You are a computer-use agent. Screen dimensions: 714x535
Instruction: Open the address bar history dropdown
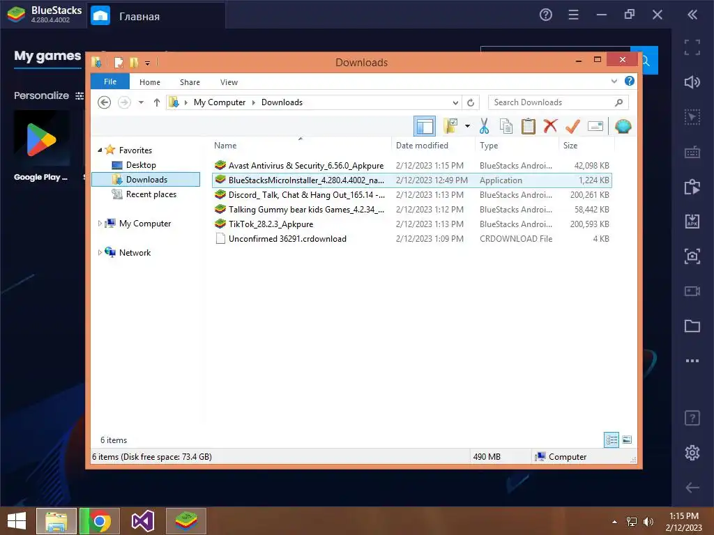[455, 102]
